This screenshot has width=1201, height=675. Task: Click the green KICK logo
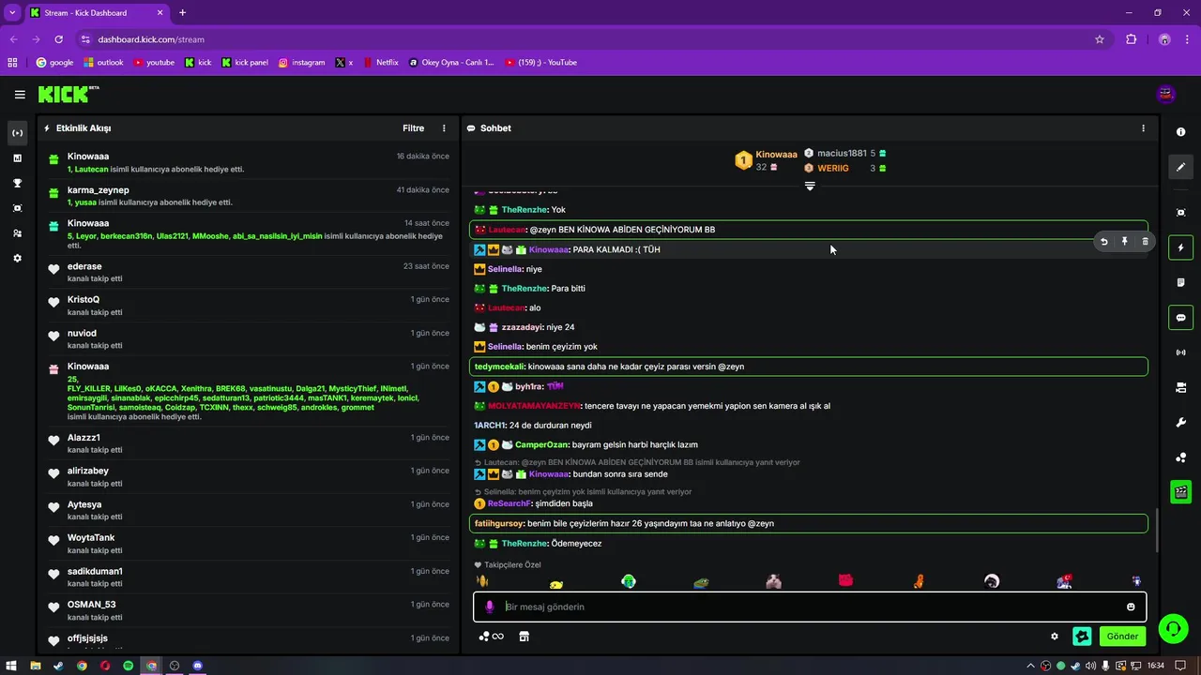click(x=65, y=94)
